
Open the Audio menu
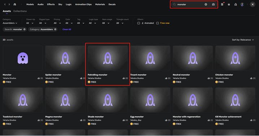(40, 4)
